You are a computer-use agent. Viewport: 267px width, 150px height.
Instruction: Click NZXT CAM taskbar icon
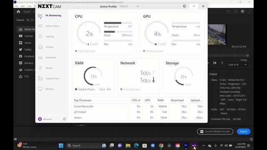(x=194, y=145)
